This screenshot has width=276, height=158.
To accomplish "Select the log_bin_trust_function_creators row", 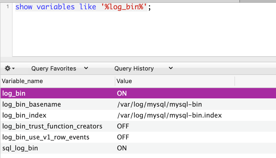I will pyautogui.click(x=138, y=126).
